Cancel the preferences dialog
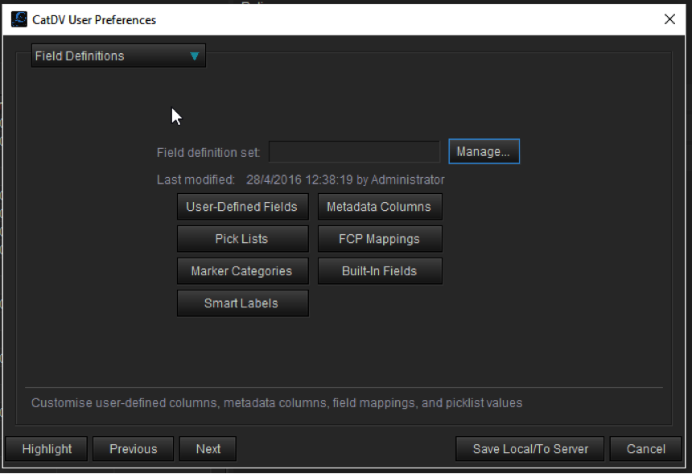 [x=645, y=449]
